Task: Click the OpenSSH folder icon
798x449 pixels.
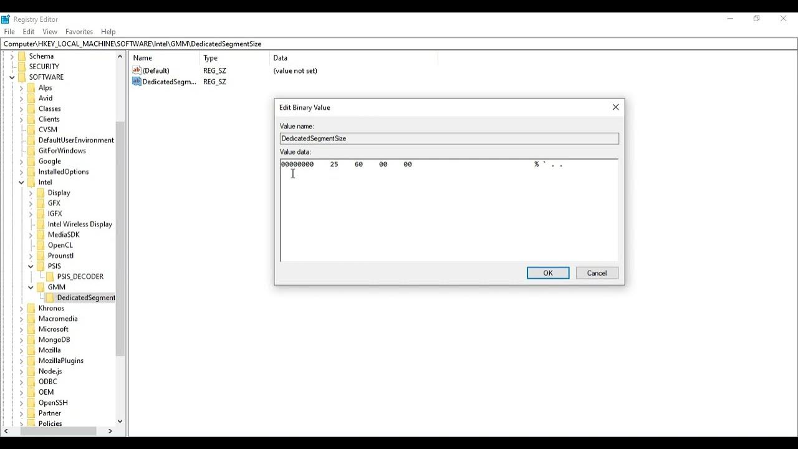Action: (32, 403)
